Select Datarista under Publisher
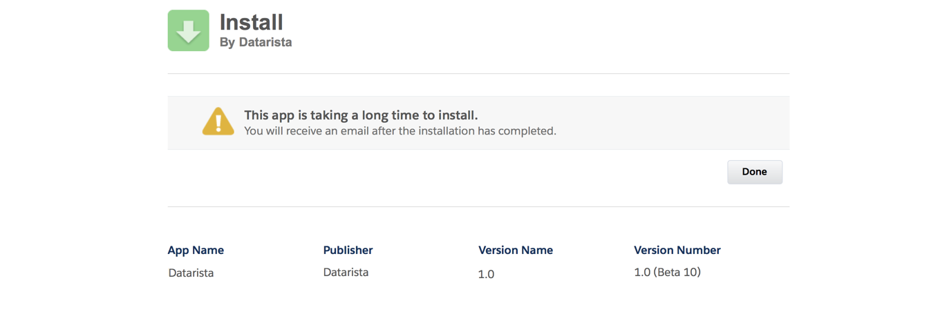Screen dimensions: 947x314 (346, 272)
